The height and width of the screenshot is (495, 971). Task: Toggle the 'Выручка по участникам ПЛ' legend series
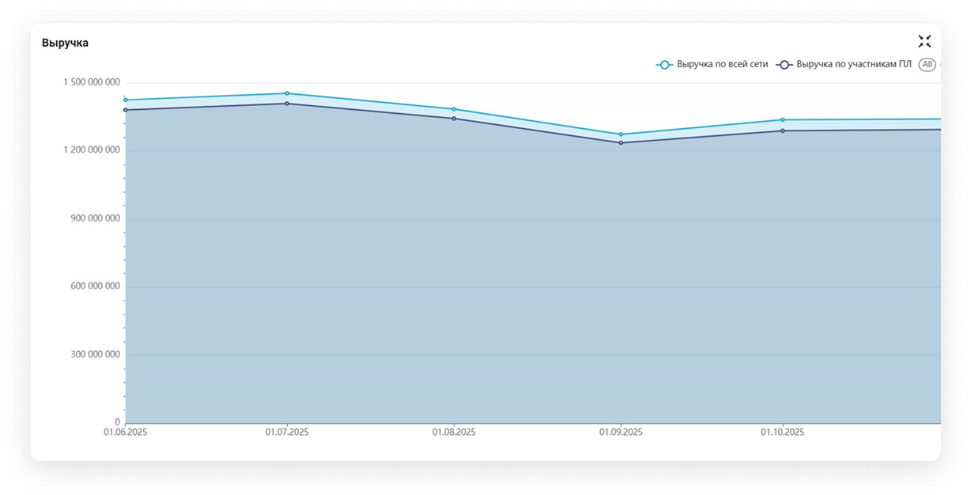coord(844,65)
